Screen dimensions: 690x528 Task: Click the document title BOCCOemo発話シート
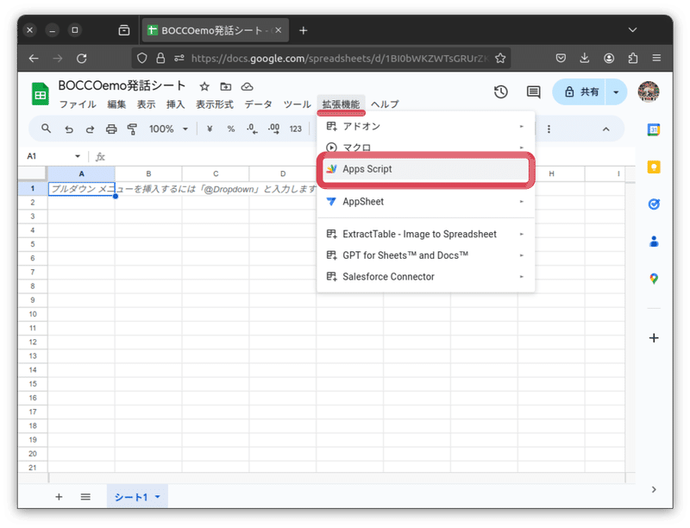tap(122, 85)
